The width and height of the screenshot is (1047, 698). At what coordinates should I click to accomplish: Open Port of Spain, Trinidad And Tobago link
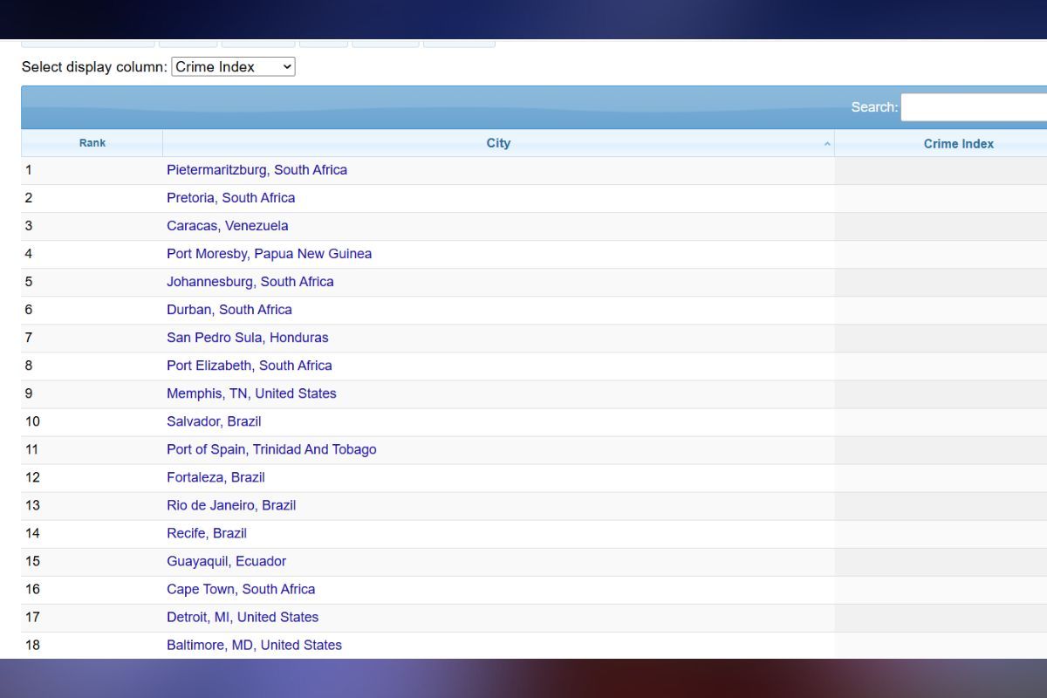pos(271,449)
